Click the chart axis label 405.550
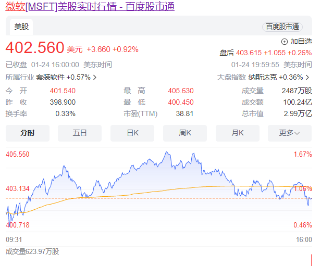 [x=18, y=154]
